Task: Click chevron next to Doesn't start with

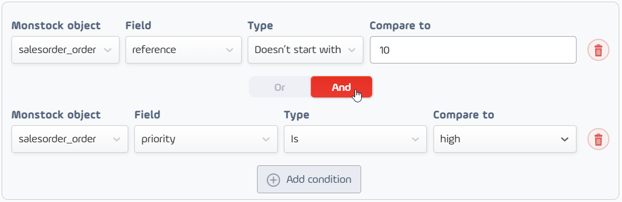Action: pos(351,50)
